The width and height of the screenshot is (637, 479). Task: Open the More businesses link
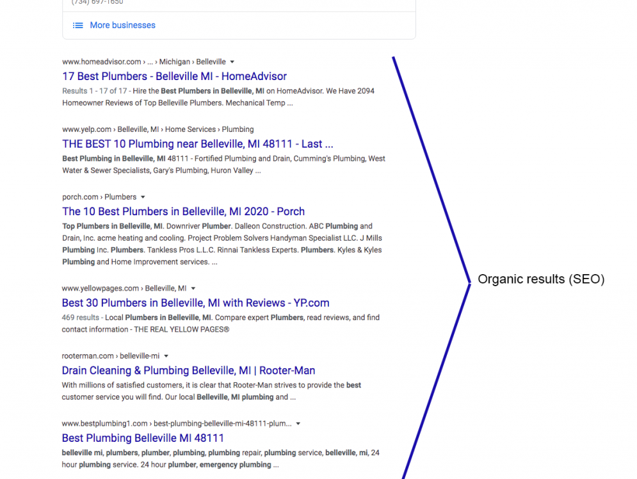[122, 25]
